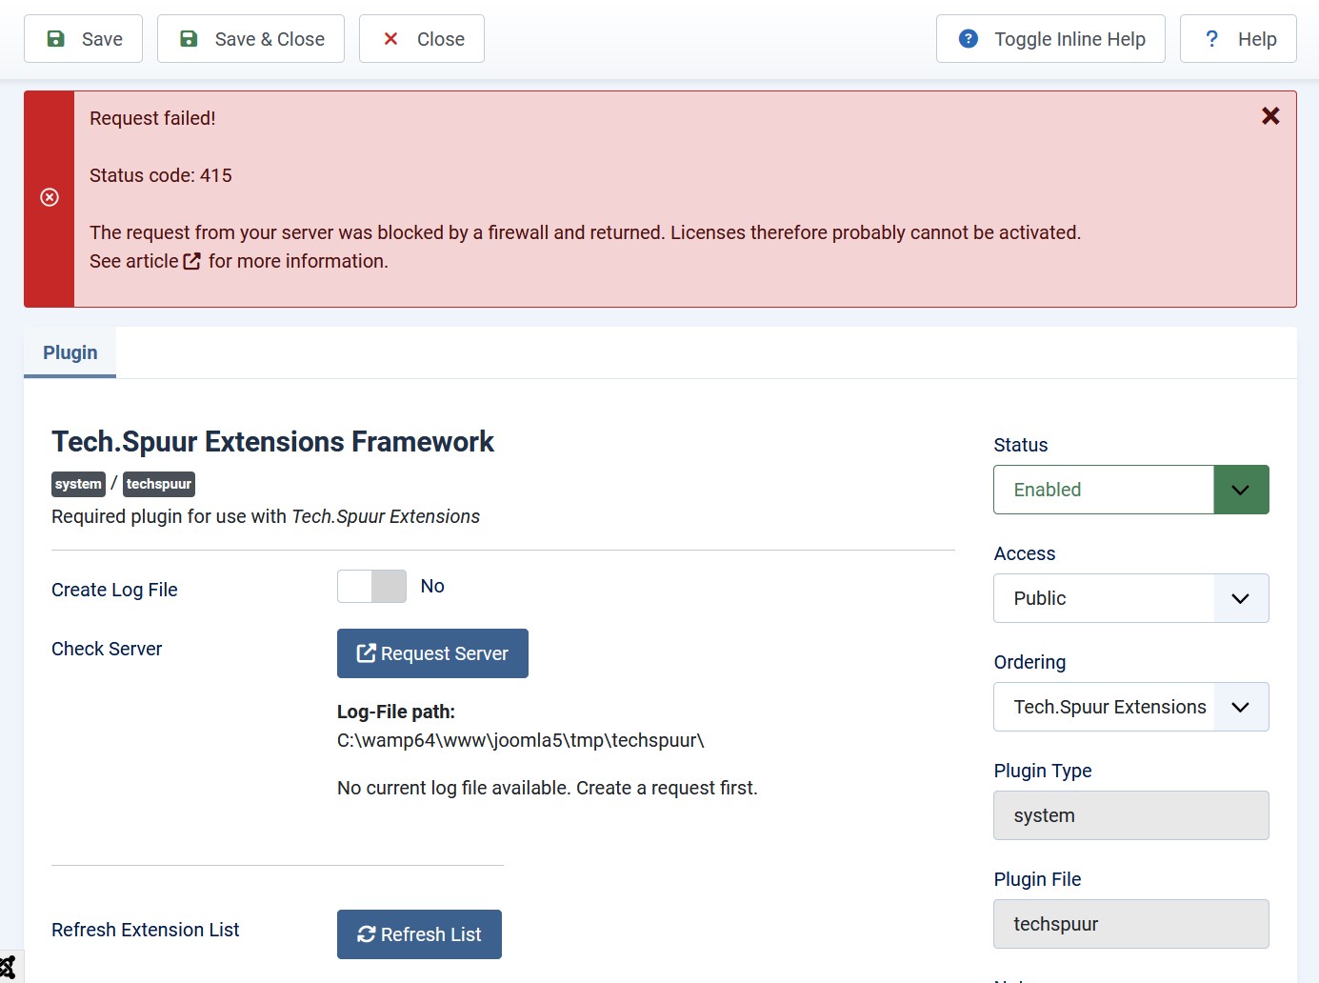Expand the Access dropdown set to Public
1319x983 pixels.
click(1130, 598)
